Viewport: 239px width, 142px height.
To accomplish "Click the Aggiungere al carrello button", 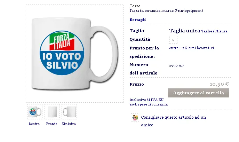I will 198,93.
